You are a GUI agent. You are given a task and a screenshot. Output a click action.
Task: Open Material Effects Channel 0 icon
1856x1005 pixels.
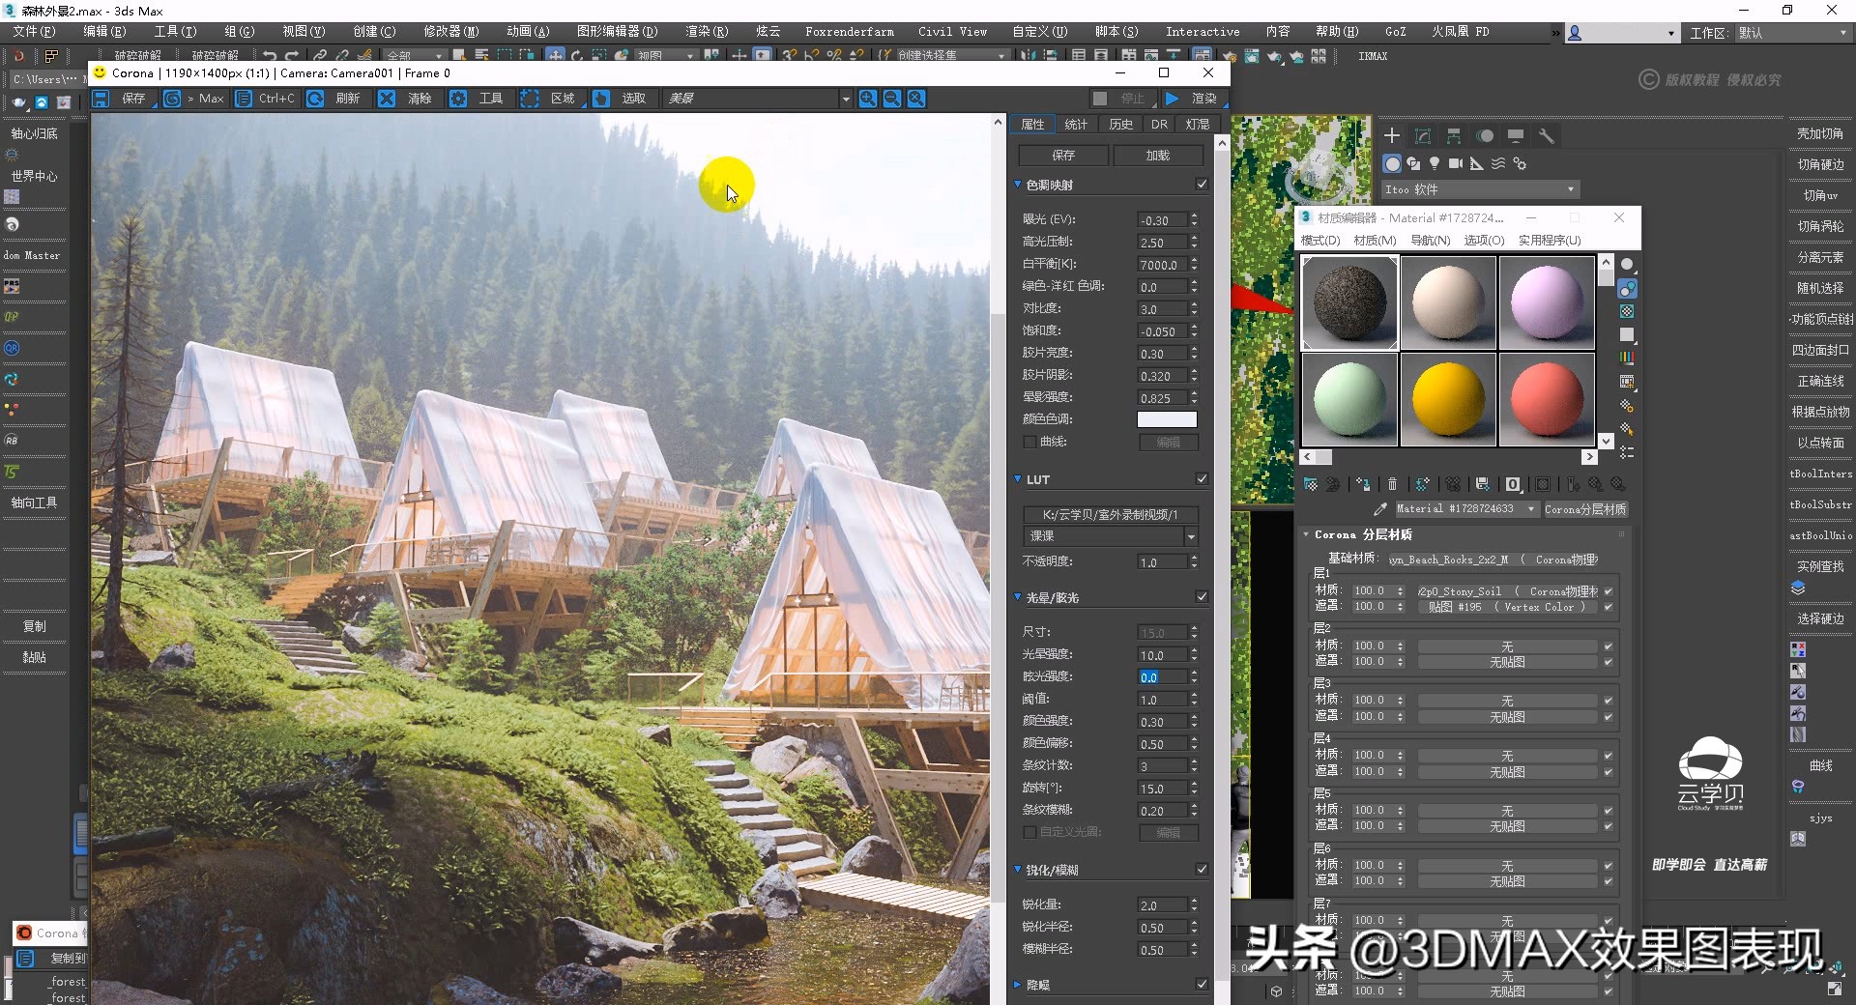[x=1513, y=484]
